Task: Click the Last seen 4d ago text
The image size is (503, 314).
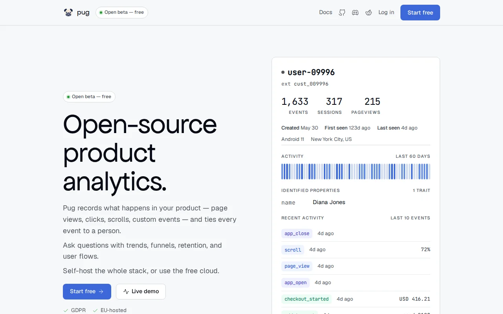Action: (397, 128)
